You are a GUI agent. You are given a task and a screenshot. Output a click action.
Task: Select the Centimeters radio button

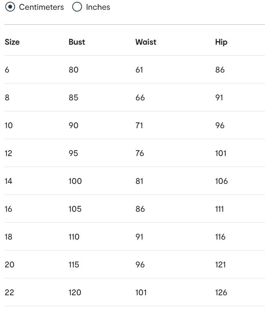click(x=11, y=7)
